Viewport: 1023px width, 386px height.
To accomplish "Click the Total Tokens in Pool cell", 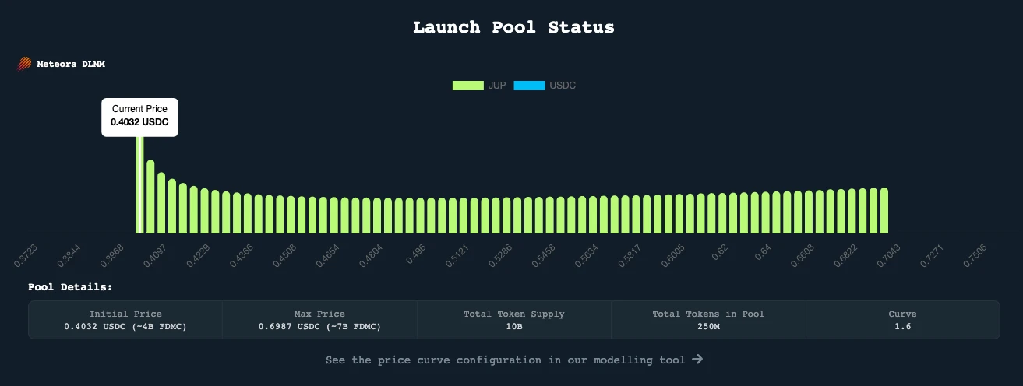I will click(x=708, y=320).
